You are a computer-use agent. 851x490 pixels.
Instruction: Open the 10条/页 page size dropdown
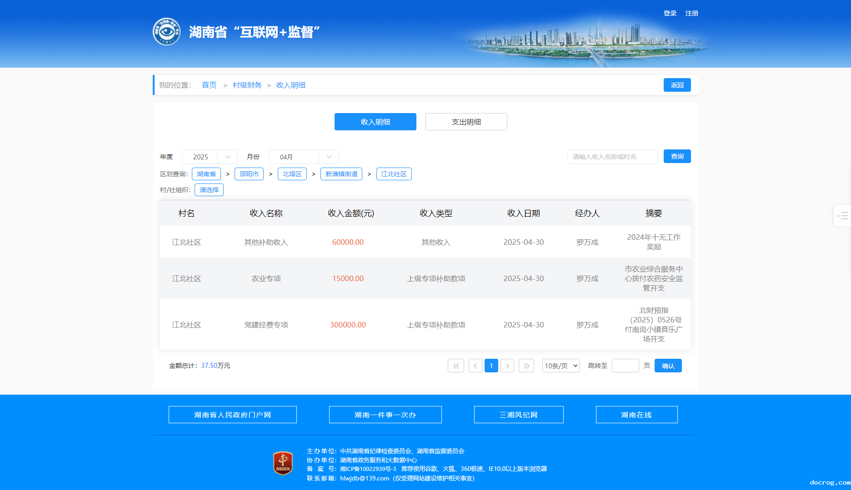pyautogui.click(x=561, y=366)
